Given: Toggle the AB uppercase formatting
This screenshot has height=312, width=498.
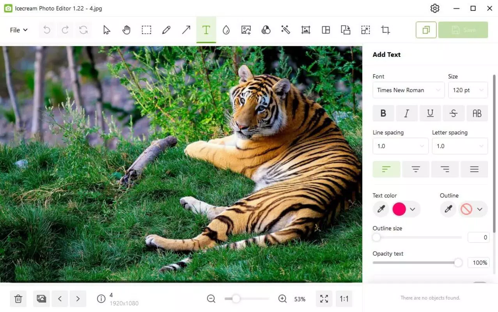Looking at the screenshot, I should 477,113.
